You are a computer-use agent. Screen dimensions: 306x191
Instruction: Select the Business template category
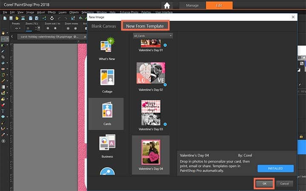[x=107, y=146]
